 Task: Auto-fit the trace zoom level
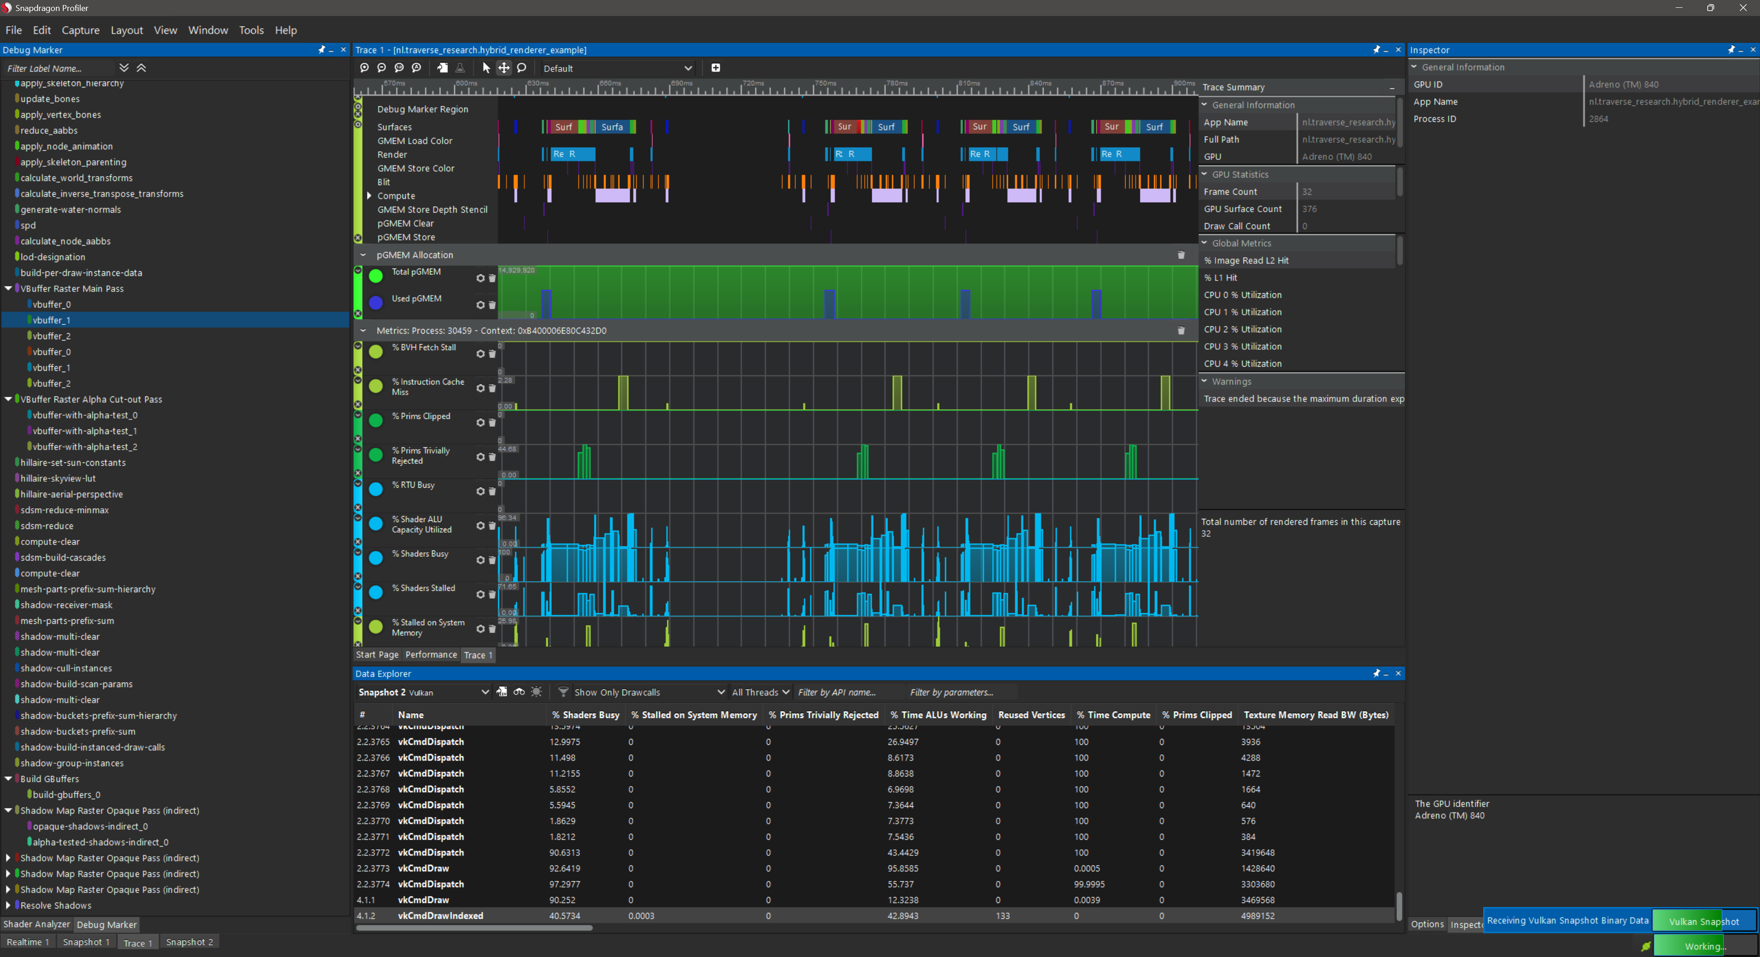click(x=416, y=68)
